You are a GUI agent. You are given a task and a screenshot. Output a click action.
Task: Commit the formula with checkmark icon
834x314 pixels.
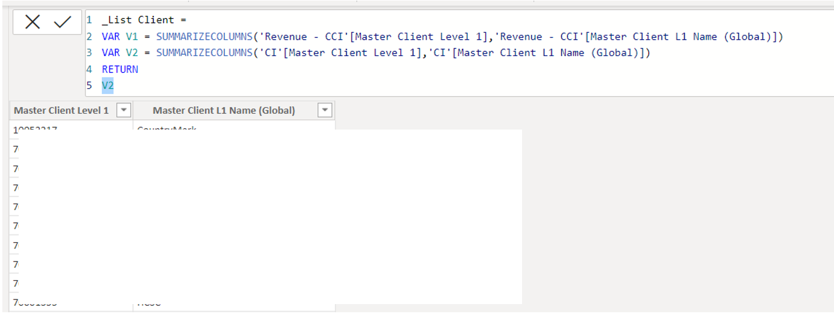[x=62, y=23]
